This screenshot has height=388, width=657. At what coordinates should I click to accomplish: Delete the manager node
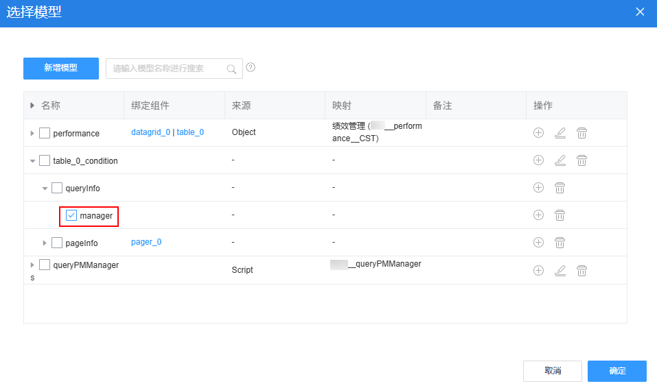click(x=560, y=215)
